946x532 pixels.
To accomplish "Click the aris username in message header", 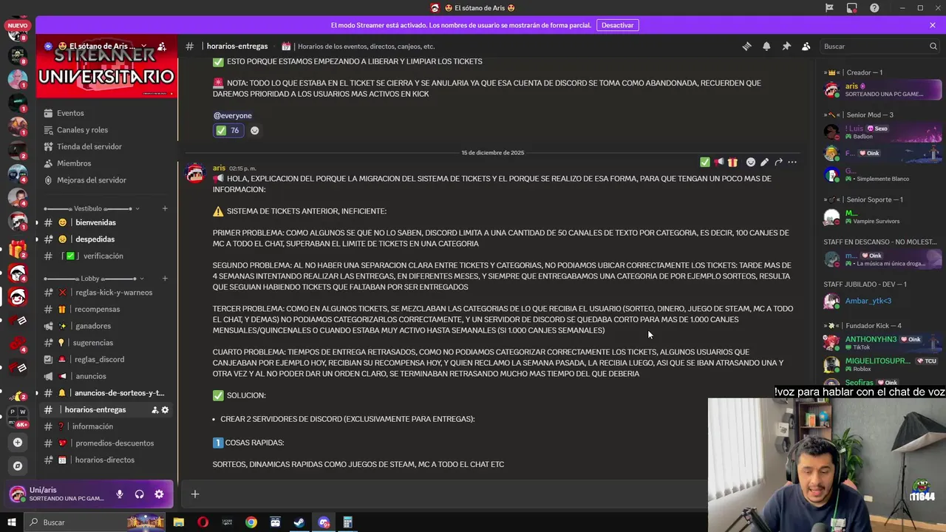I will pyautogui.click(x=219, y=168).
